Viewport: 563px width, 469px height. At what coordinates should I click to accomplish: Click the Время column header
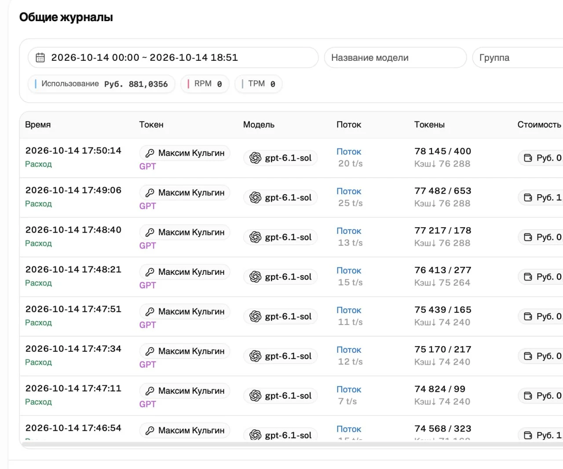point(38,125)
